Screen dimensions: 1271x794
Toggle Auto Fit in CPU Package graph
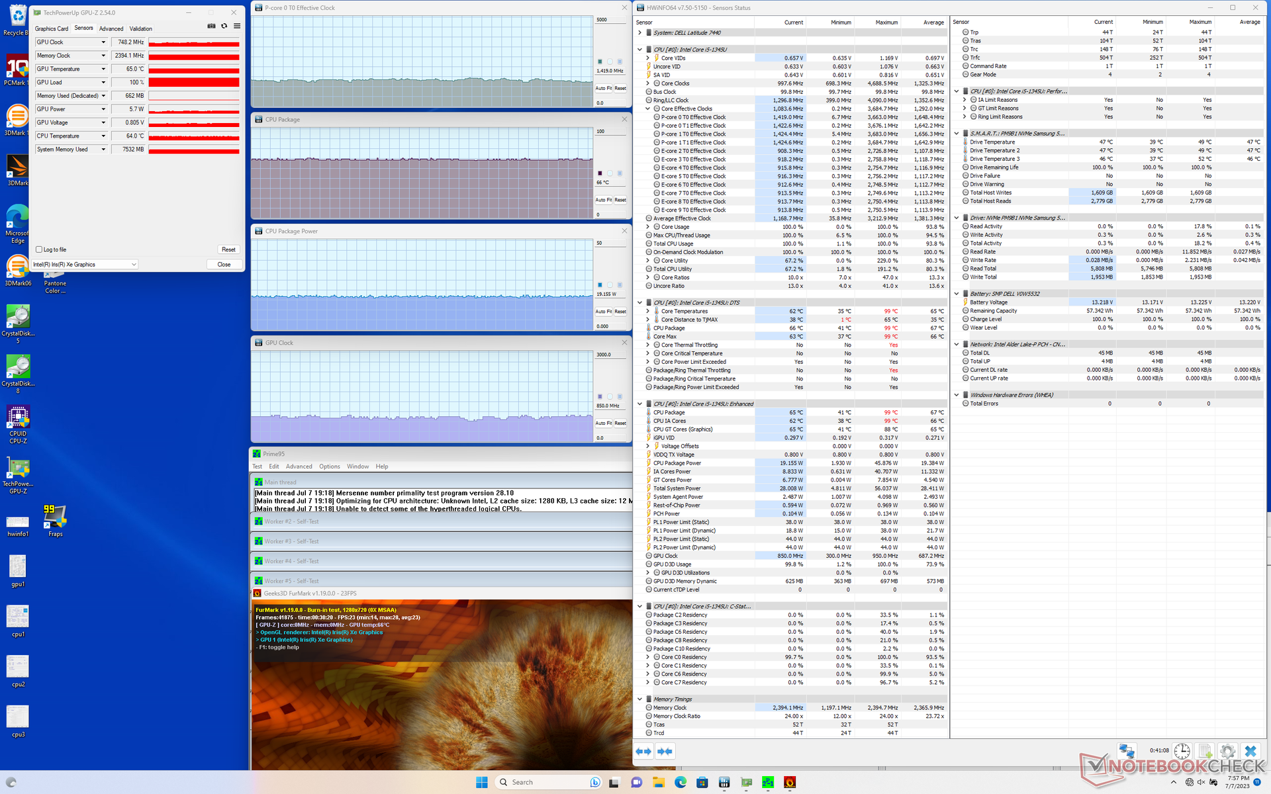pos(603,199)
